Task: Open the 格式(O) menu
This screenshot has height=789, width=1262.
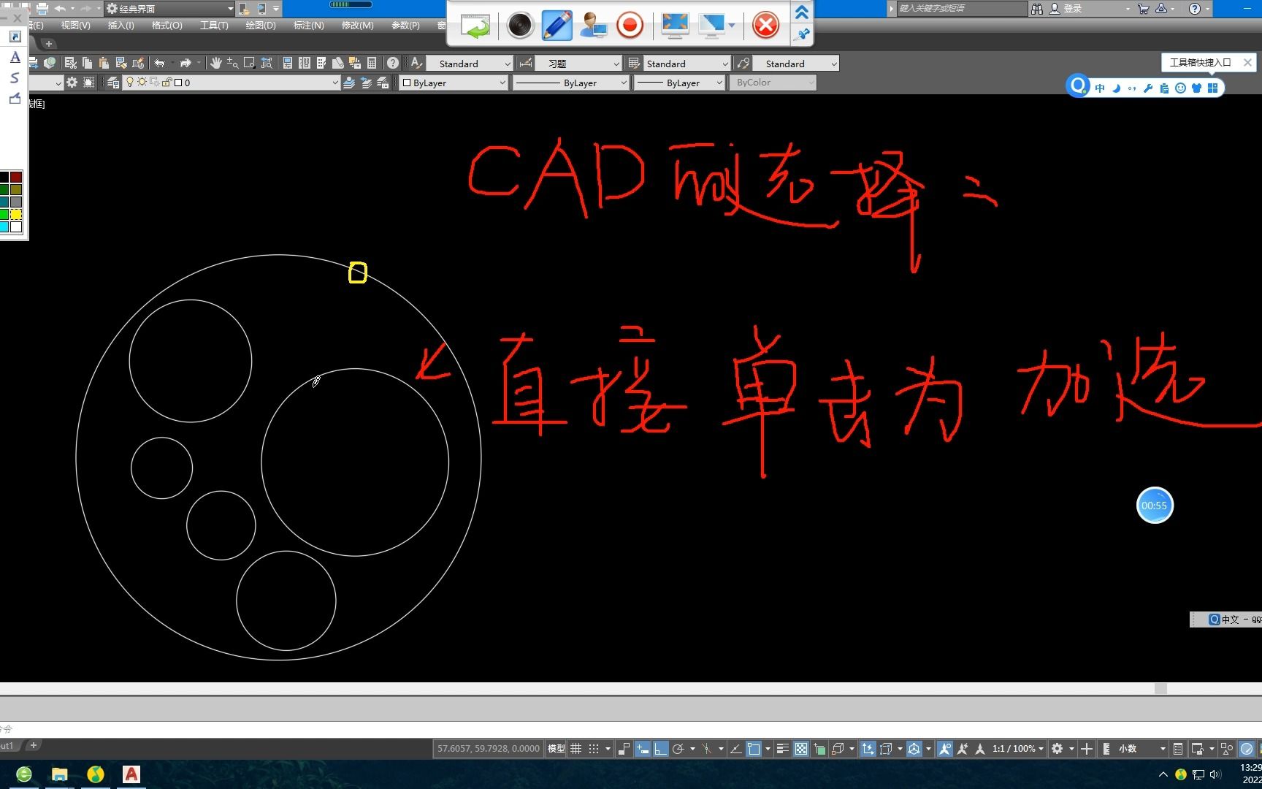Action: point(167,25)
